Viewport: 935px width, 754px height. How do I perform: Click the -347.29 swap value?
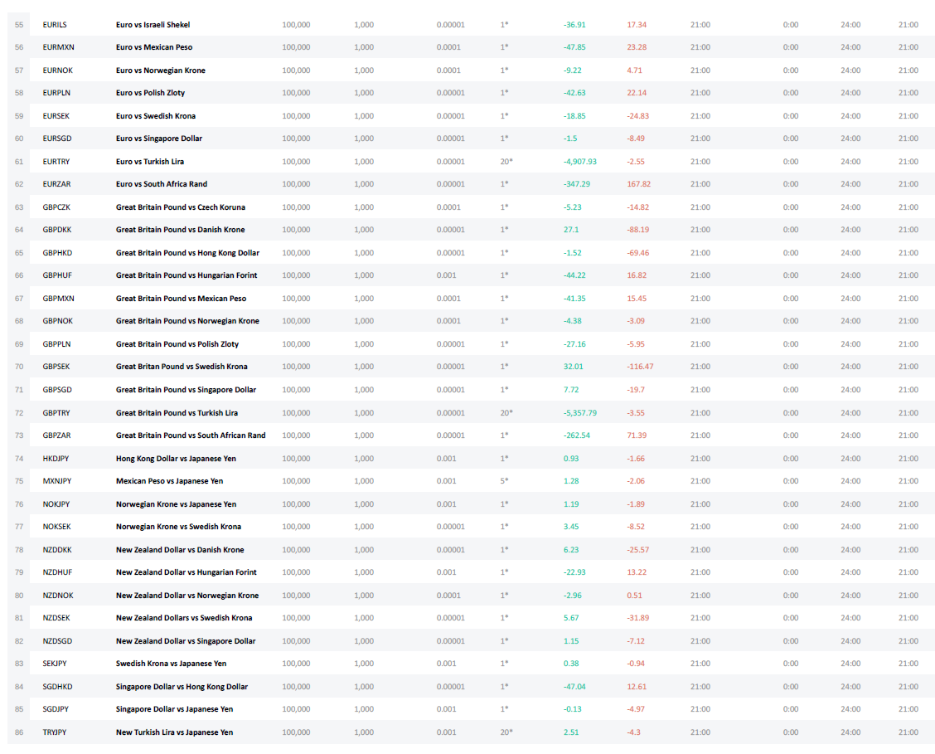click(x=577, y=184)
